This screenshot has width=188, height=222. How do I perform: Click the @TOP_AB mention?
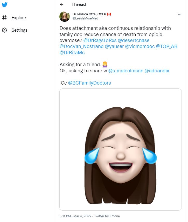pyautogui.click(x=166, y=46)
